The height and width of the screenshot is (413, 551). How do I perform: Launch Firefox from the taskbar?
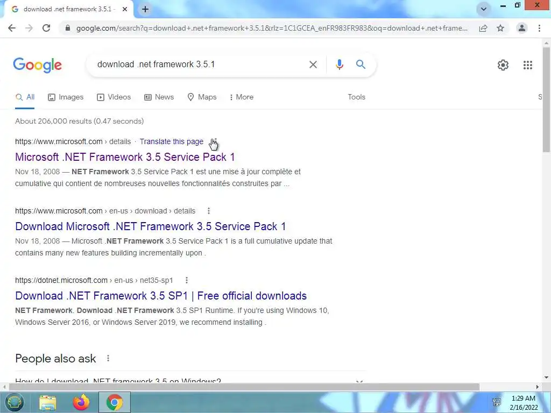[81, 402]
